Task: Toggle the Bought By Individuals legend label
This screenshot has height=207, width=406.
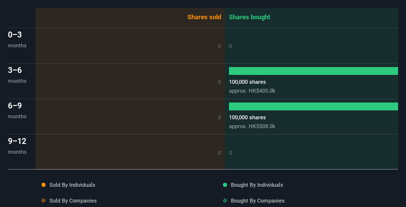Action: (x=257, y=185)
